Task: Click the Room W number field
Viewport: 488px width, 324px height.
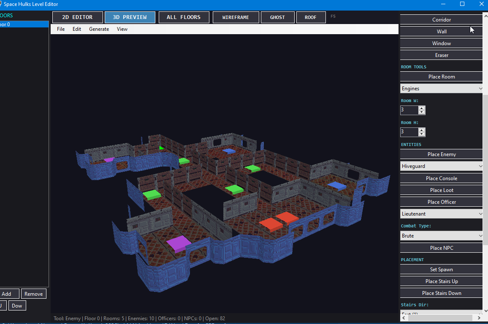Action: click(409, 110)
